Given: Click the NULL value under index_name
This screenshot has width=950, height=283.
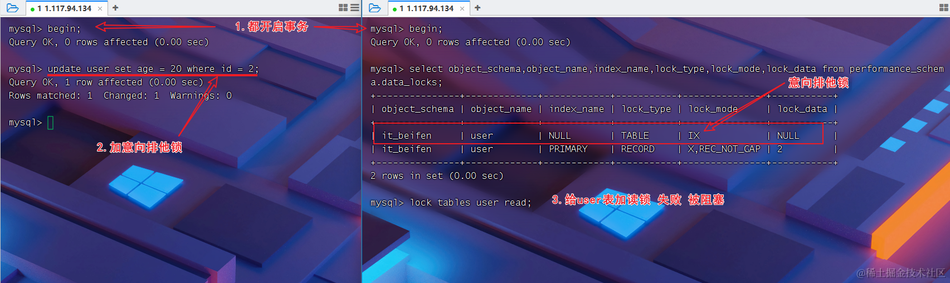Looking at the screenshot, I should (560, 135).
